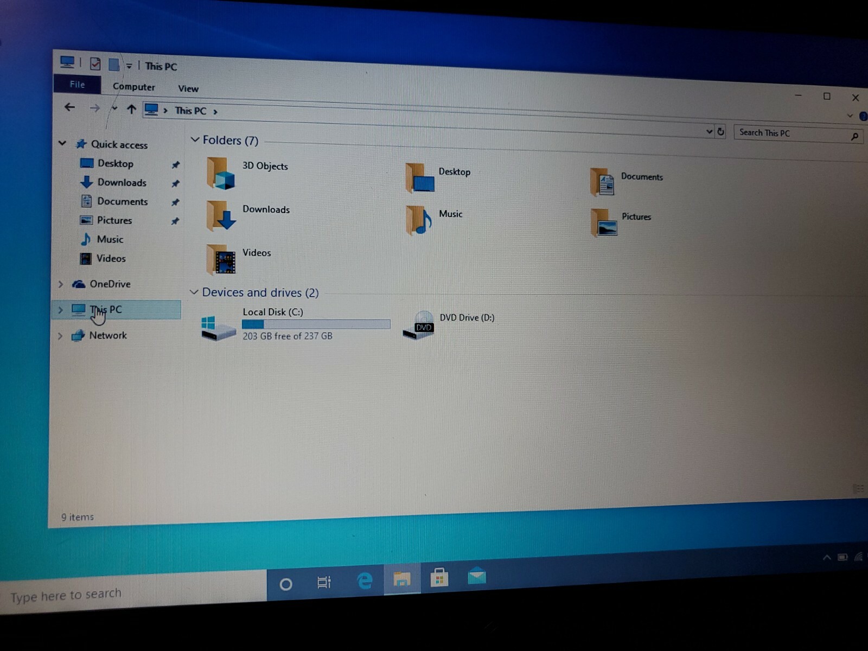This screenshot has height=651, width=868.
Task: Switch to the View ribbon tab
Action: [188, 88]
